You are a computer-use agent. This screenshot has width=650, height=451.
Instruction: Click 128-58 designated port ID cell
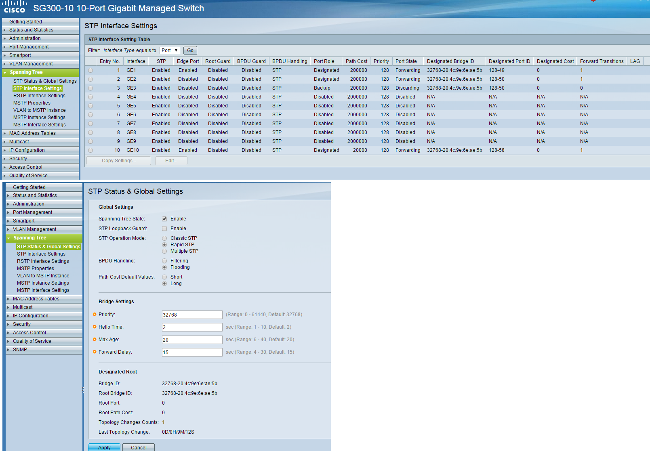496,150
